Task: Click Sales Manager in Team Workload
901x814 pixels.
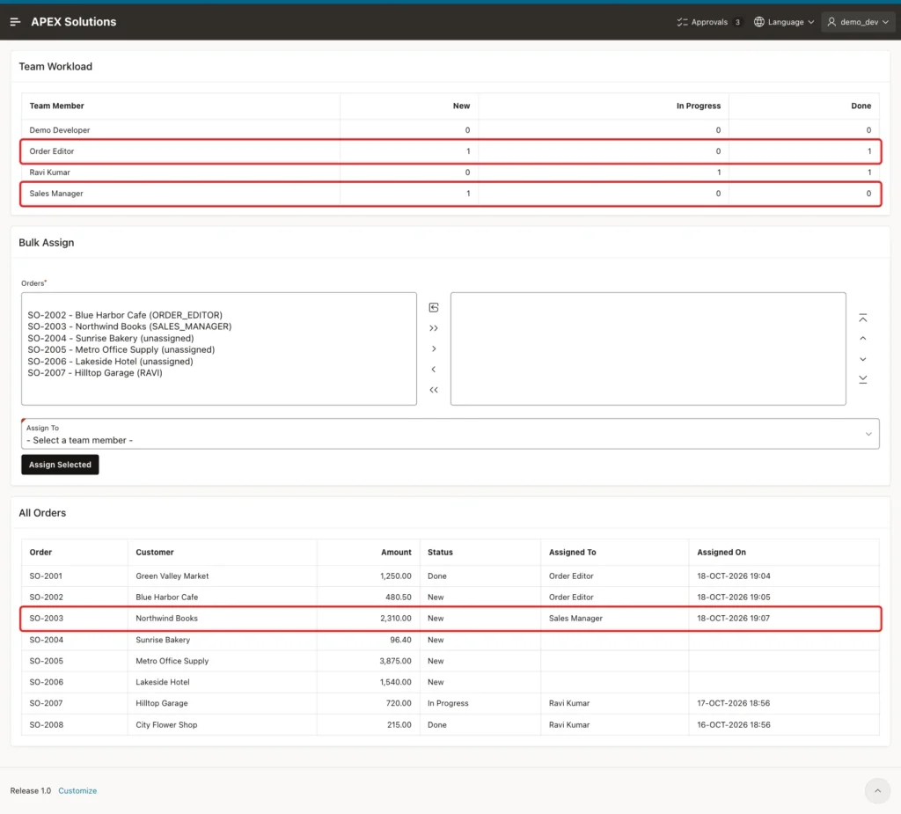Action: coord(56,194)
